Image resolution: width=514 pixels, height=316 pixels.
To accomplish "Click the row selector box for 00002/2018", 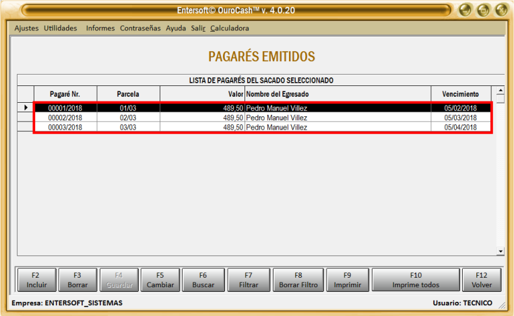I will (26, 117).
